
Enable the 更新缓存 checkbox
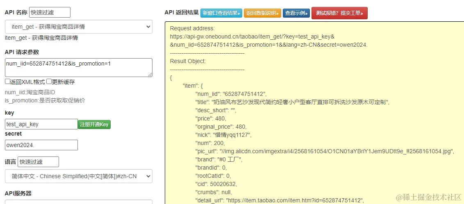click(49, 82)
